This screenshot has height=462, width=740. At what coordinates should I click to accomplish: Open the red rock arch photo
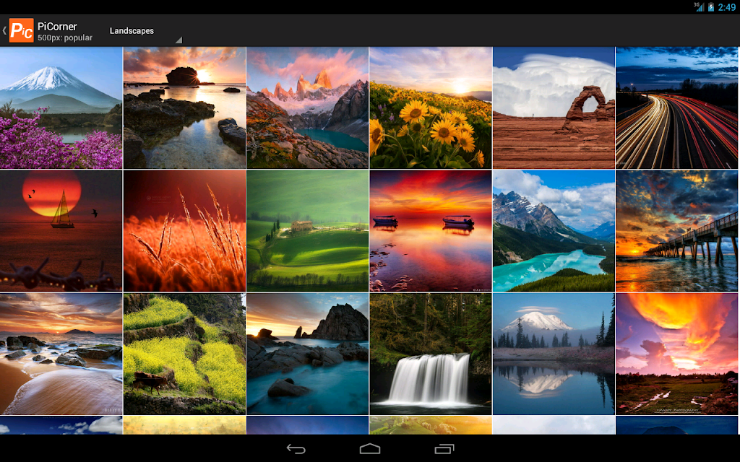pos(554,108)
